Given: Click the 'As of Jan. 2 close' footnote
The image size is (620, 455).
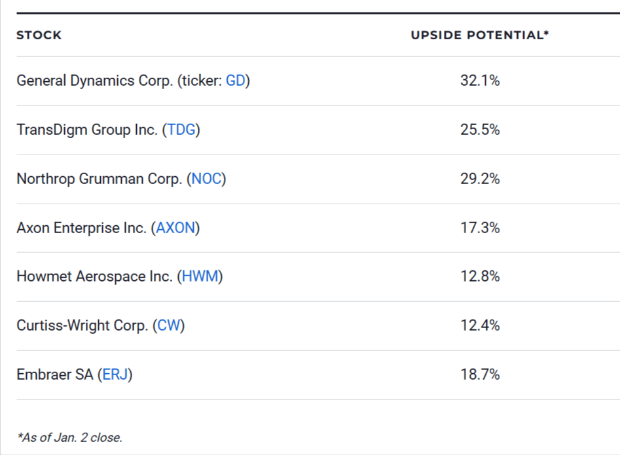Looking at the screenshot, I should (x=69, y=437).
